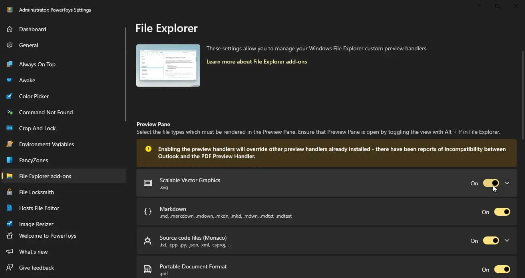
Task: Click the sidebar navigation scrollbar
Action: tap(126, 74)
